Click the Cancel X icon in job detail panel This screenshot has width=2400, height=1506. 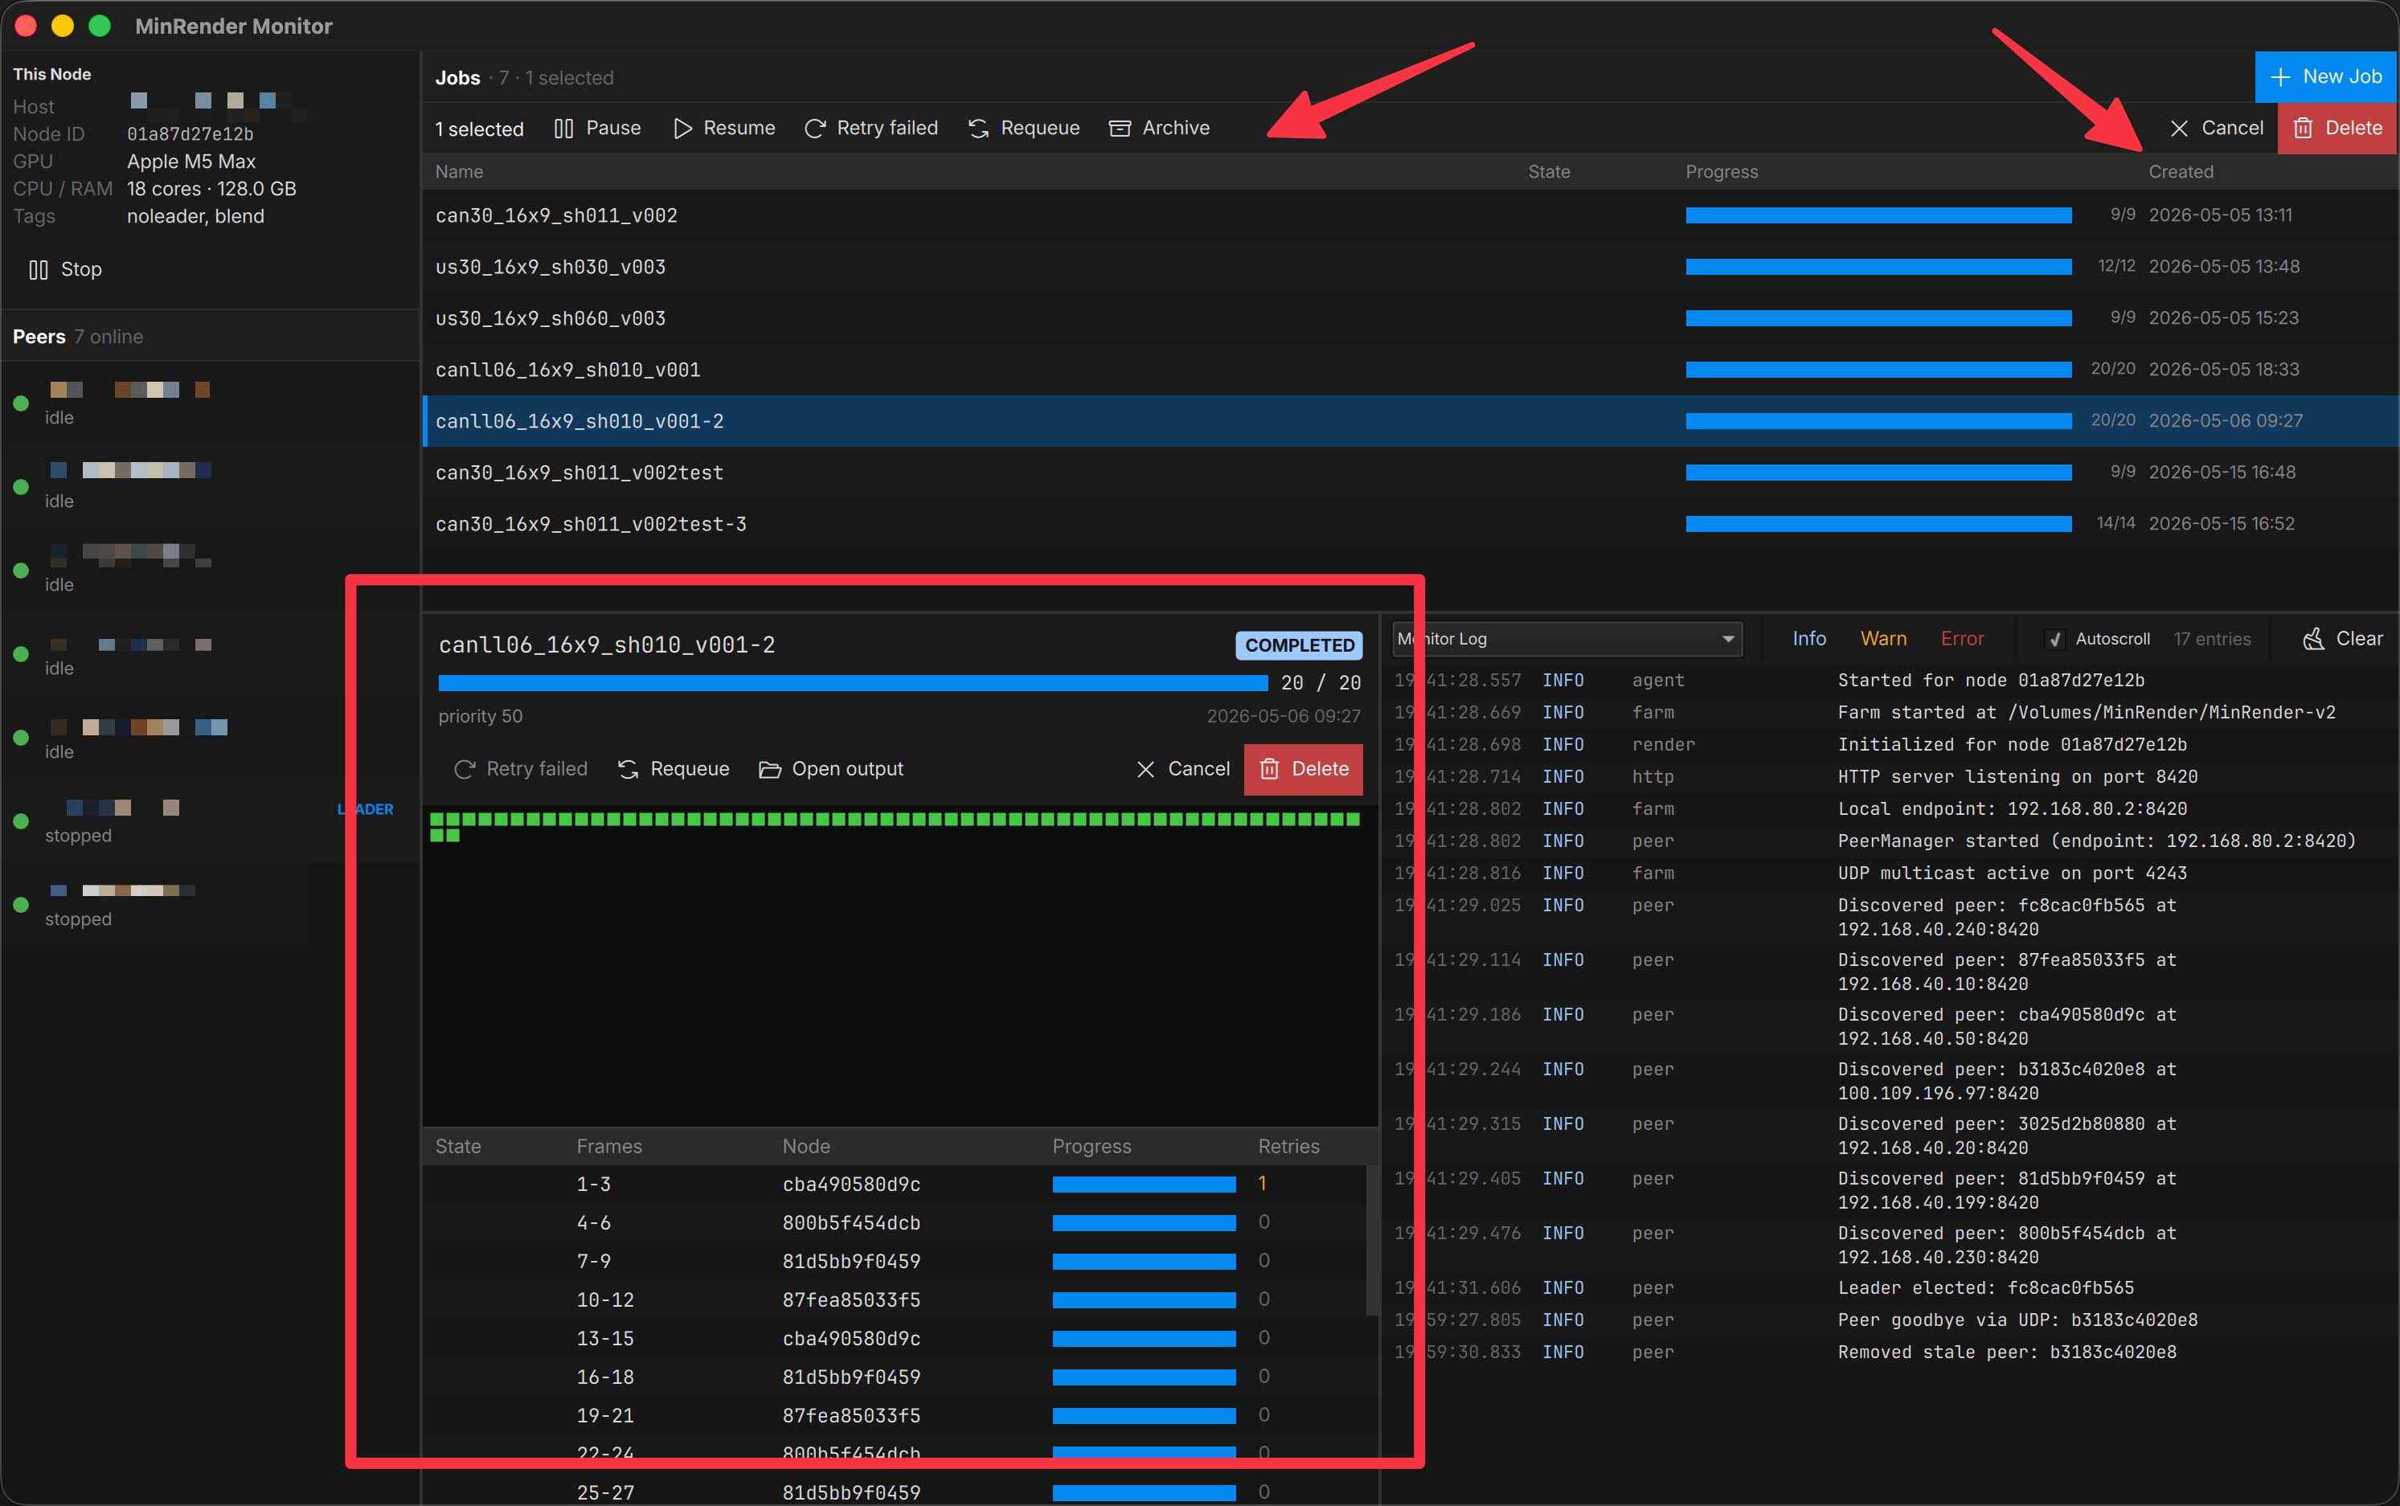[x=1145, y=770]
